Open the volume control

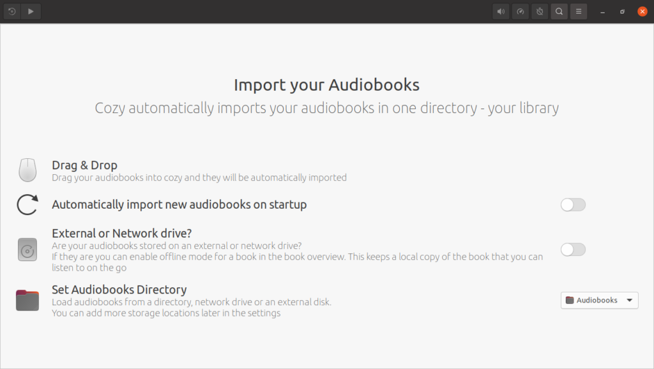click(x=501, y=11)
